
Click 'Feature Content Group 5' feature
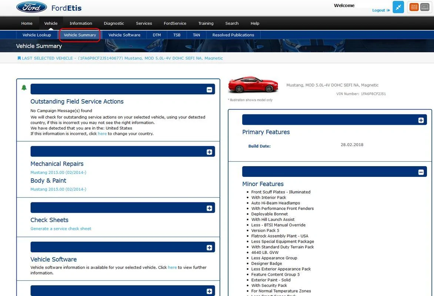(276, 275)
